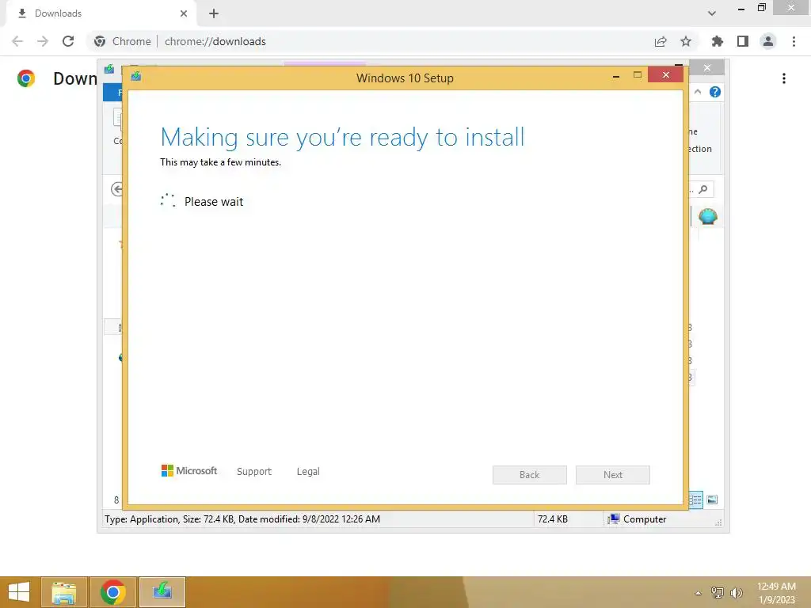The width and height of the screenshot is (811, 608).
Task: Open Chrome extensions puzzle icon
Action: pyautogui.click(x=717, y=41)
